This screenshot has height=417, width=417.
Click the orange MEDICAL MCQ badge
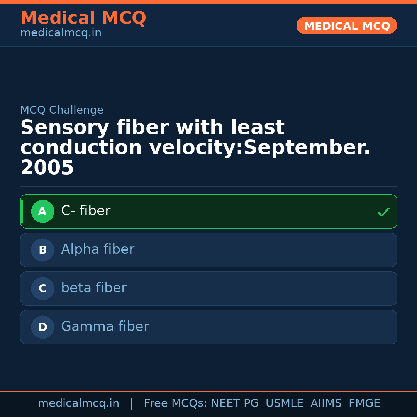346,25
